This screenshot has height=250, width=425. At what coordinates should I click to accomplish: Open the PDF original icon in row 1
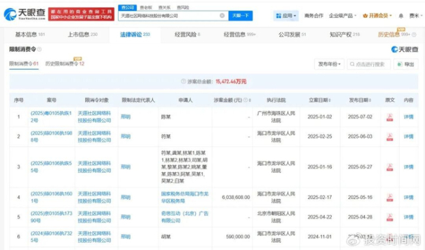[390, 117]
